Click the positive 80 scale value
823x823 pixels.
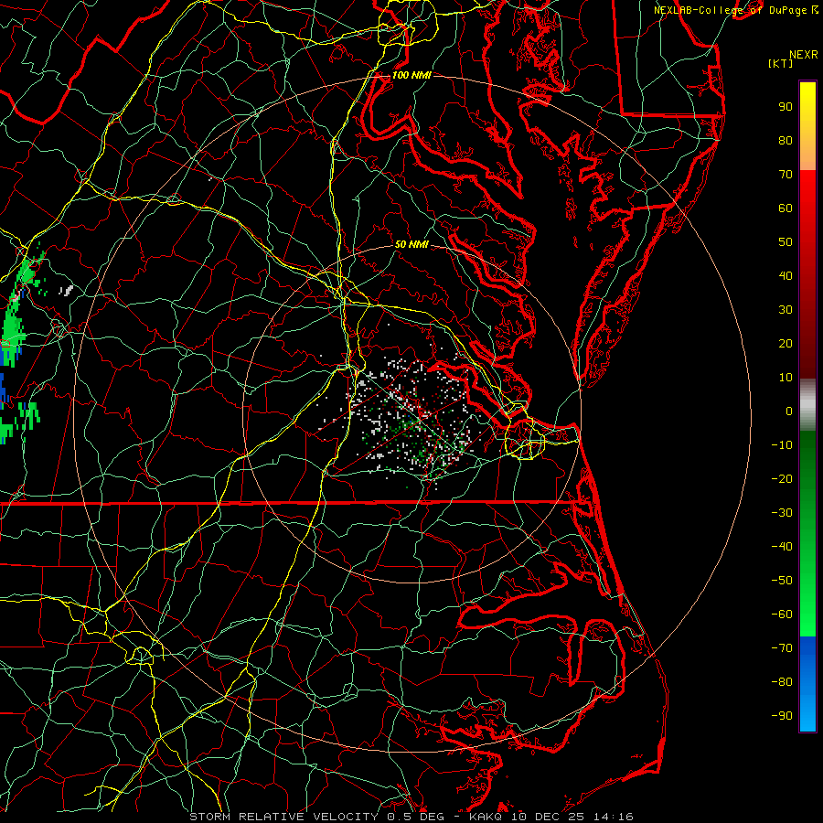coord(786,140)
